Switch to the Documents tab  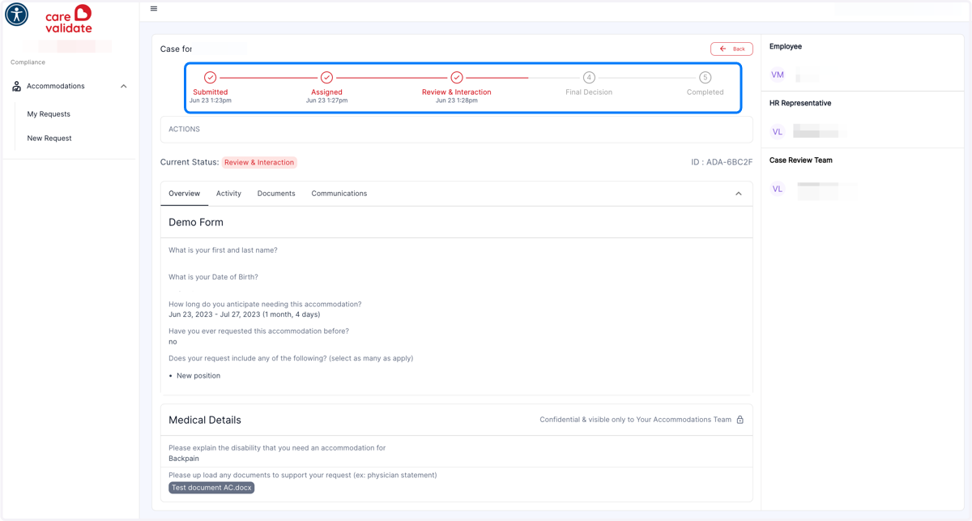coord(276,194)
